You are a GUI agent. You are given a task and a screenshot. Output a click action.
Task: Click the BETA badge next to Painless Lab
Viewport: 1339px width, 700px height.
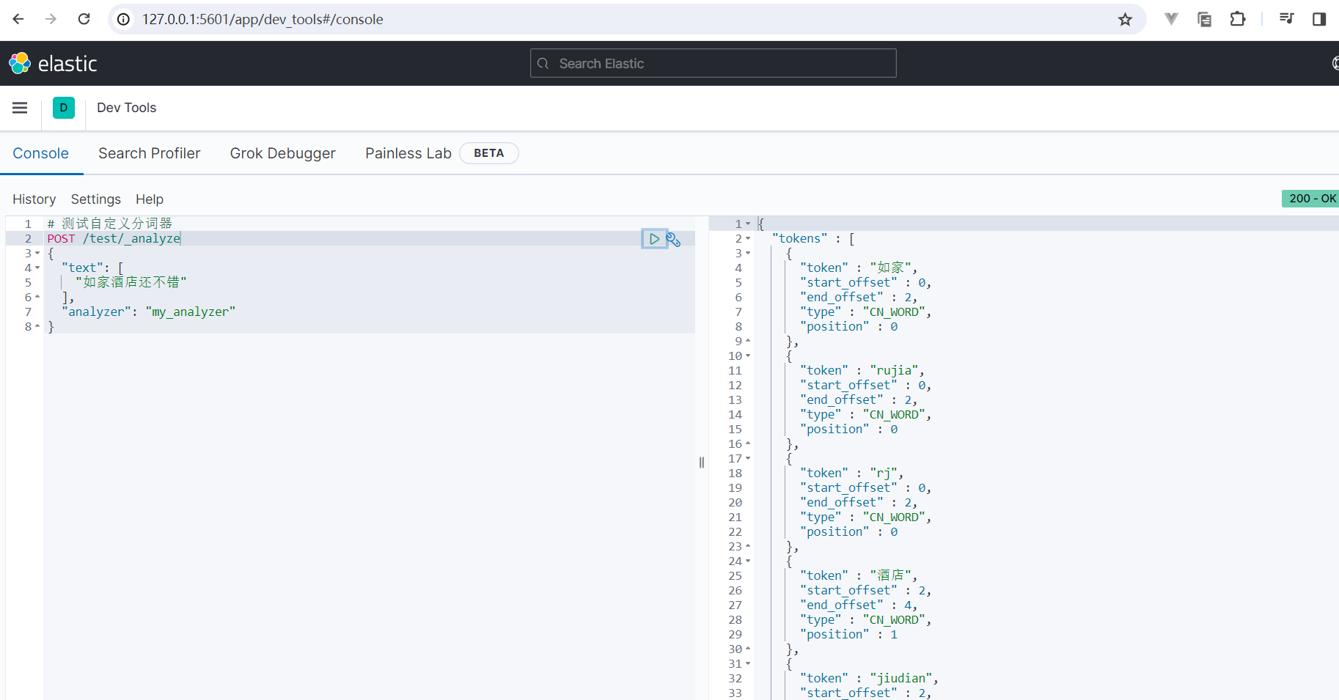pyautogui.click(x=489, y=153)
